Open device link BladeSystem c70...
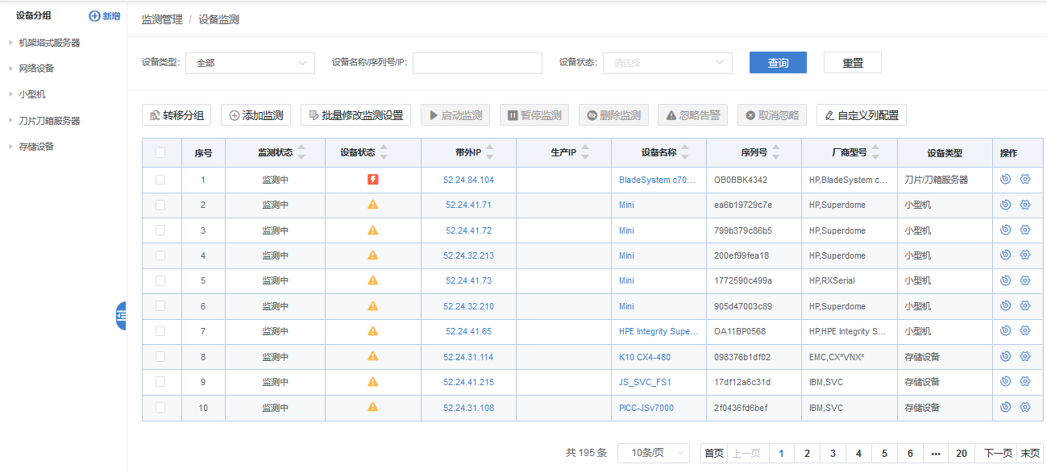The width and height of the screenshot is (1047, 473). click(657, 180)
